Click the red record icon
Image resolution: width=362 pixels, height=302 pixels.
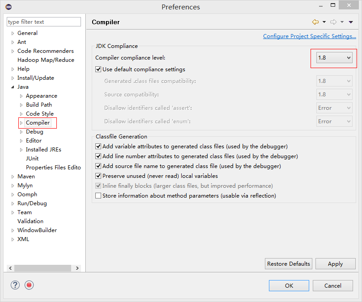29,285
